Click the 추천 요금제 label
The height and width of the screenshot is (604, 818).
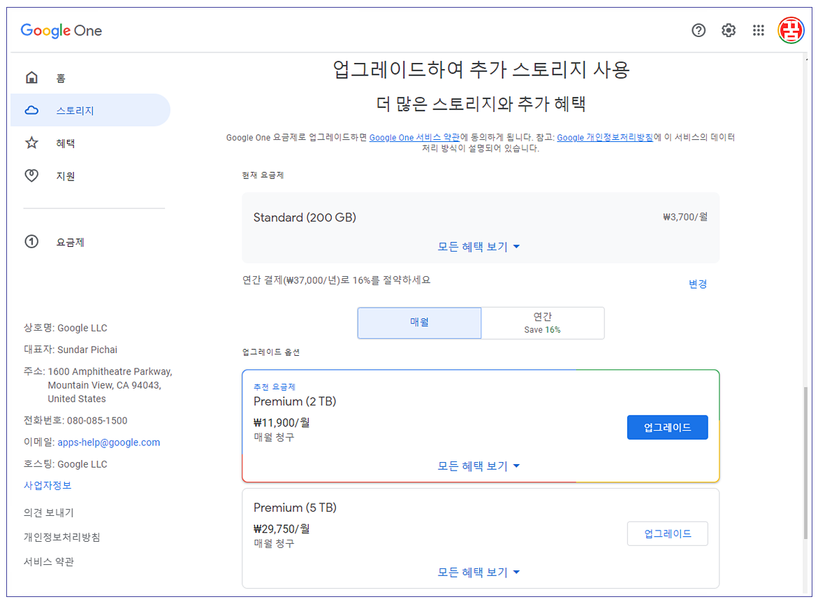pos(275,387)
